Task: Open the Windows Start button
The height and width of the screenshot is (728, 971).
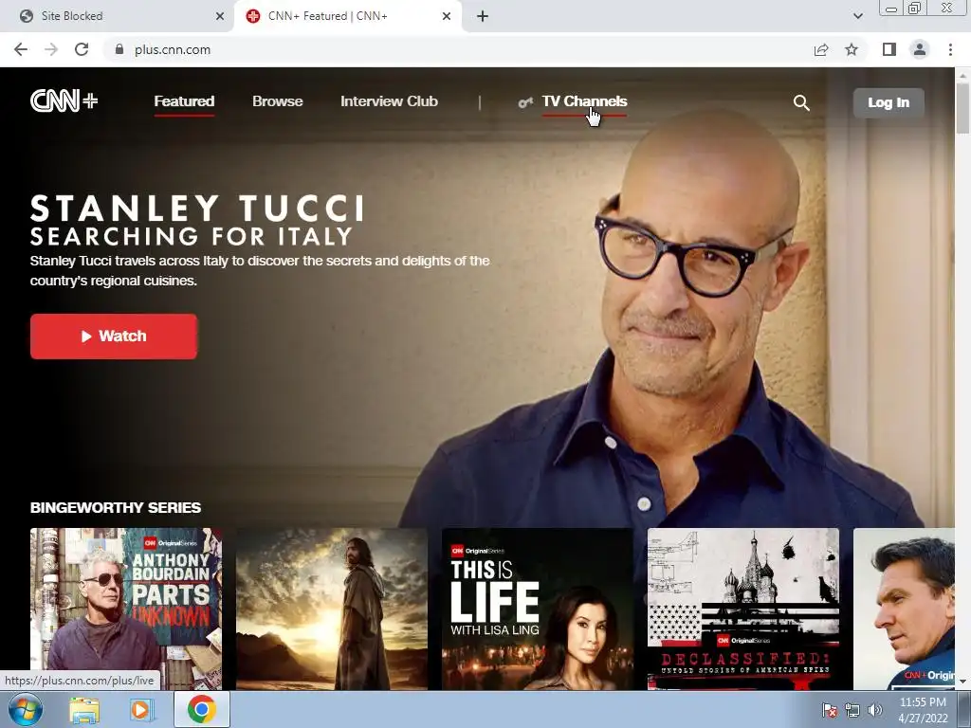Action: (26, 709)
